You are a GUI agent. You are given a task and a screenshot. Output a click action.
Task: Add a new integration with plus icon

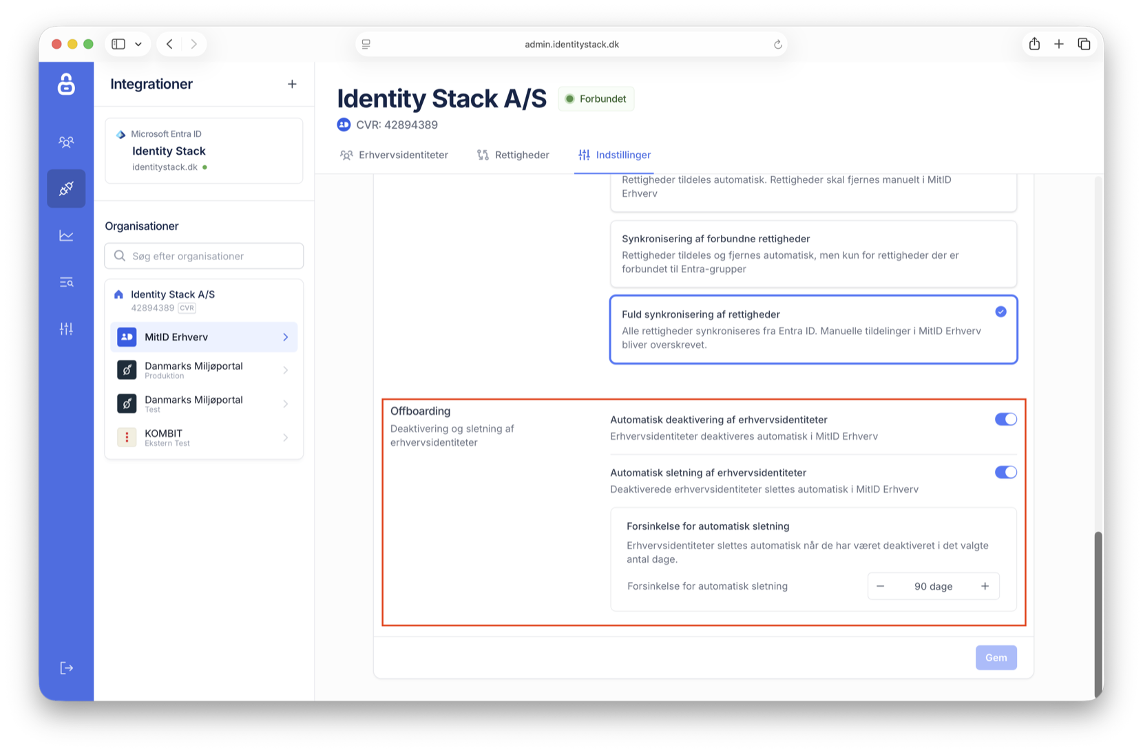point(292,84)
